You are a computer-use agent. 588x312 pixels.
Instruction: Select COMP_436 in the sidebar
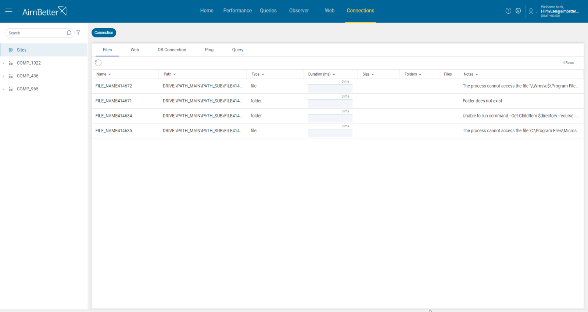click(x=28, y=76)
